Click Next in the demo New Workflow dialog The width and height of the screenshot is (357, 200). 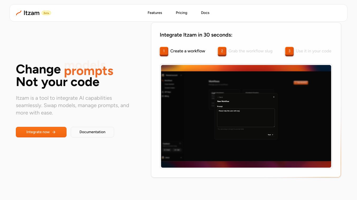tap(270, 135)
